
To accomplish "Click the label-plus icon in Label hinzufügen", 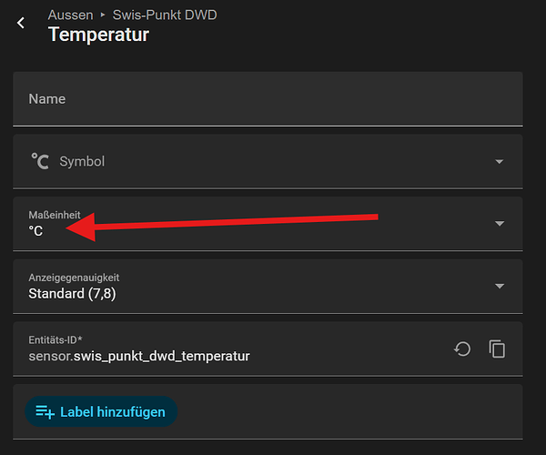I will coord(45,412).
